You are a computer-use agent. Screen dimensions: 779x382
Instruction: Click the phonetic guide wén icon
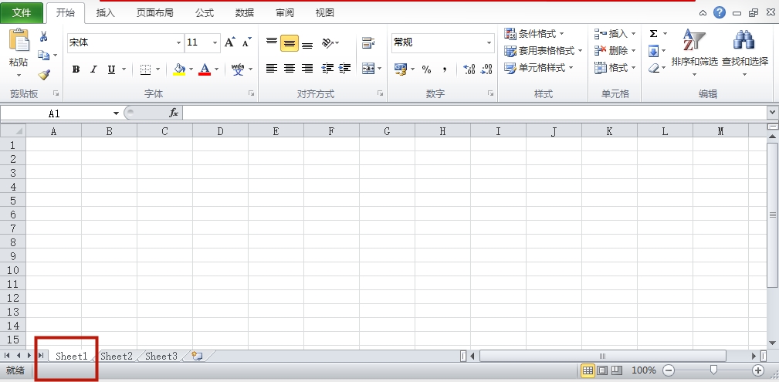(238, 69)
